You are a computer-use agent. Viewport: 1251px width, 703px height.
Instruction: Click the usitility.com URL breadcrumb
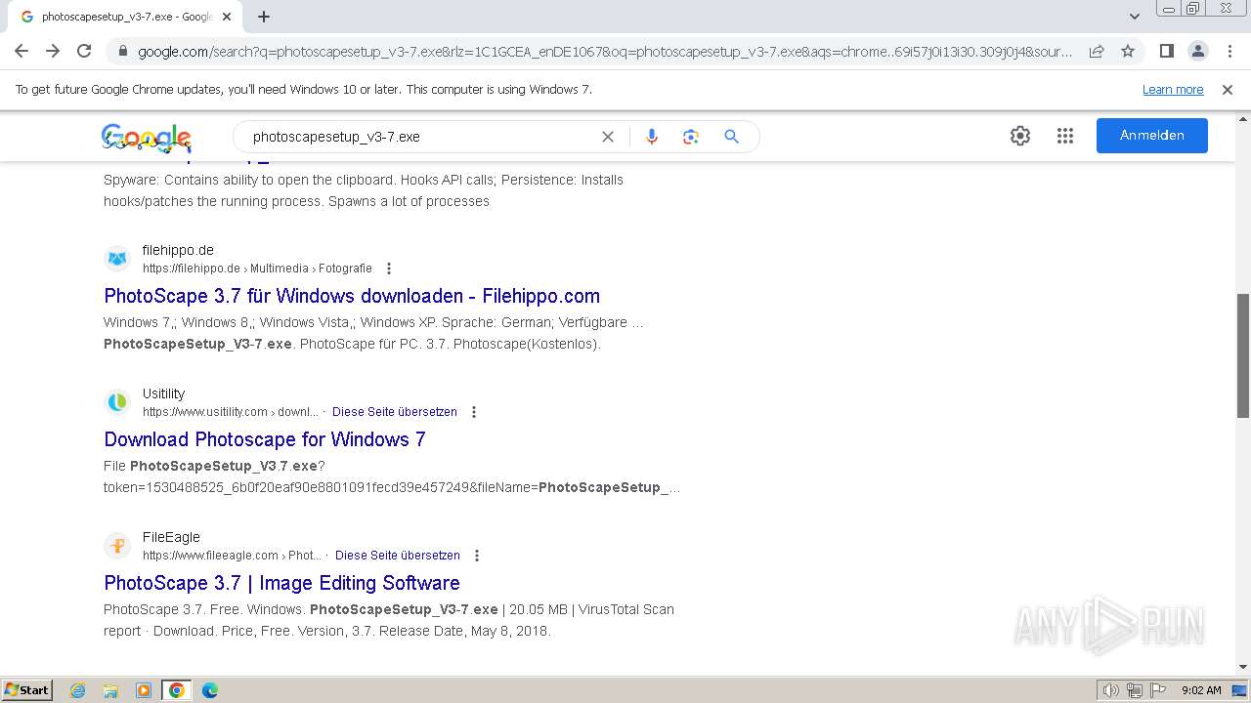(231, 412)
